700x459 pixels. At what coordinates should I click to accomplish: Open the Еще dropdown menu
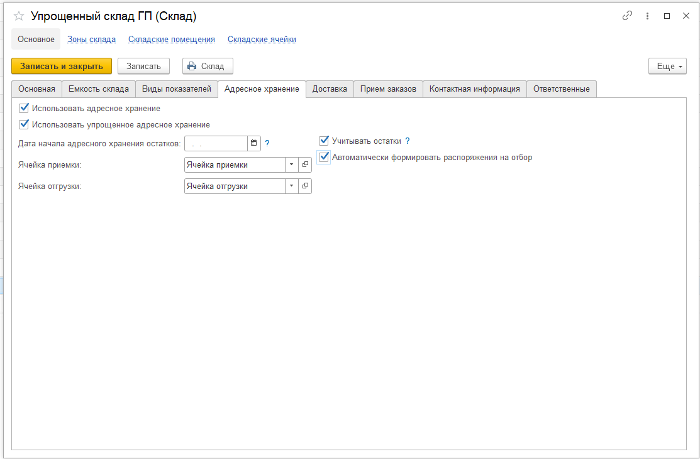click(x=667, y=66)
